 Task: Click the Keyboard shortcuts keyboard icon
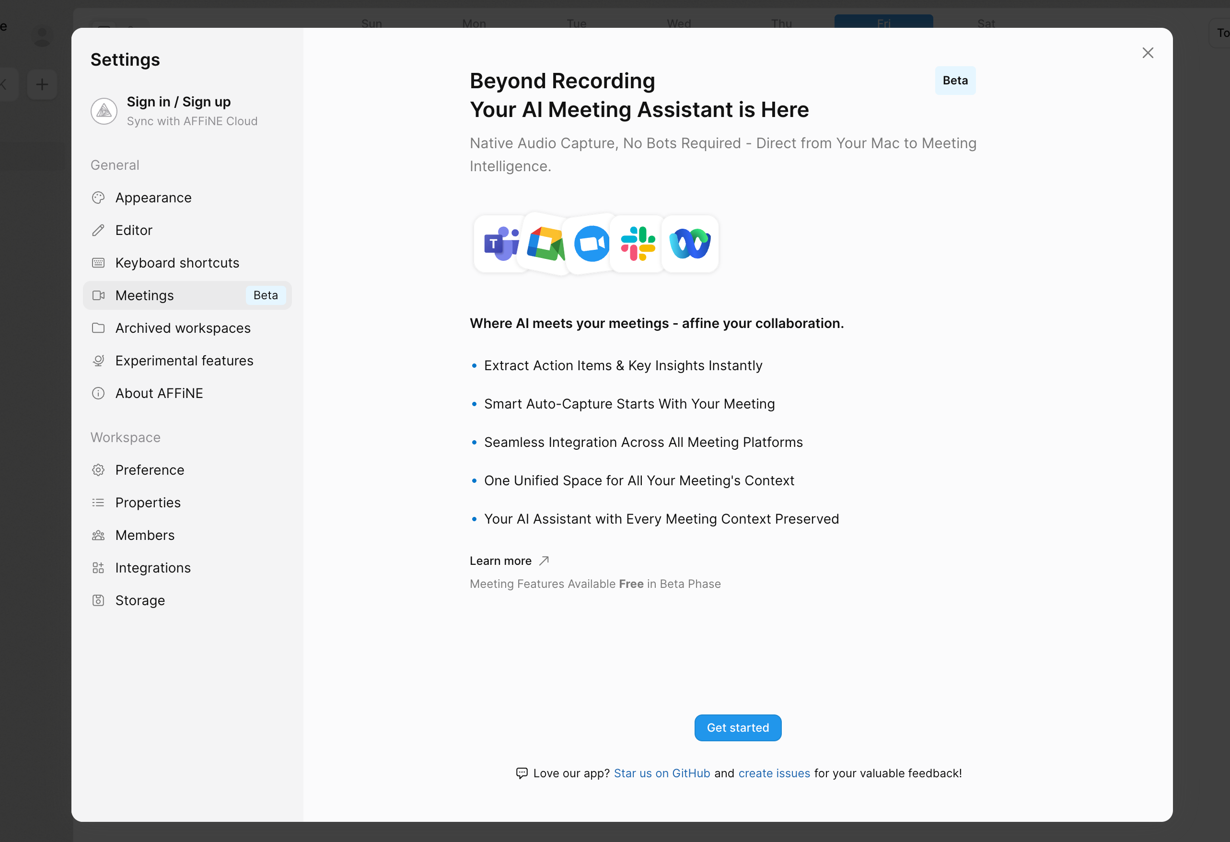98,263
